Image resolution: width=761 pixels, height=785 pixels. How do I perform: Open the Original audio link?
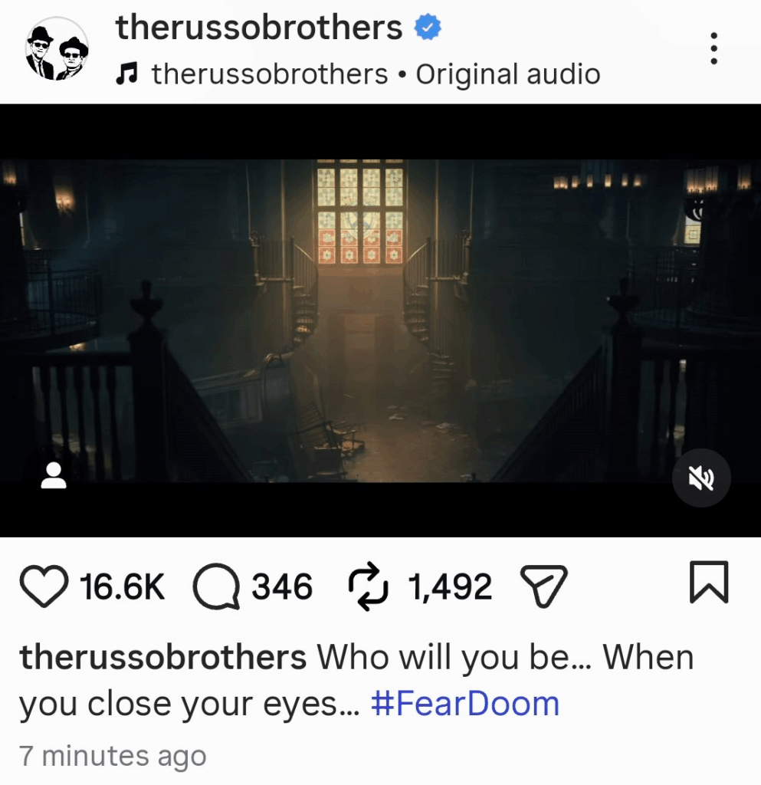point(508,74)
